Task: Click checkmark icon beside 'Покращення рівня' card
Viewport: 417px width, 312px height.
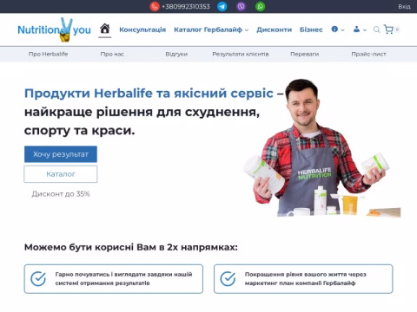Action: 228,279
